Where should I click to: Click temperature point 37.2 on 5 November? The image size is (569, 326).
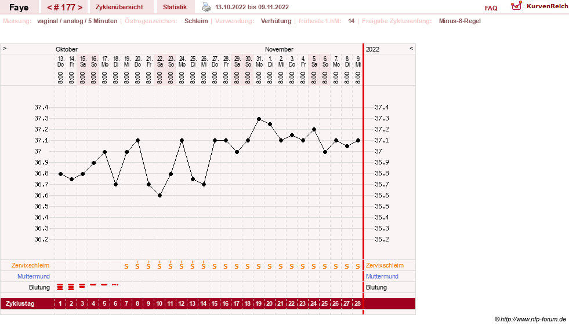pyautogui.click(x=314, y=129)
